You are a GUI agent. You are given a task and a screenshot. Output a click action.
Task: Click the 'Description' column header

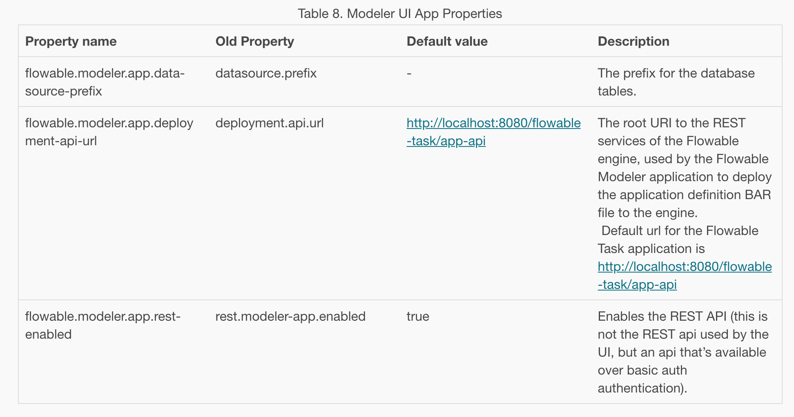(633, 41)
